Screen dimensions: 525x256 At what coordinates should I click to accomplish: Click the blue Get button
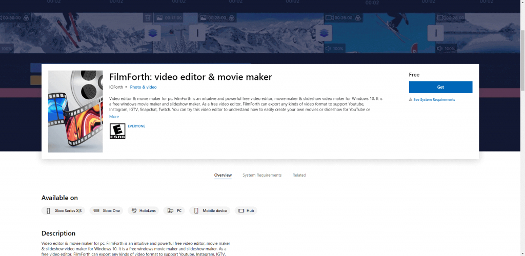tap(440, 87)
